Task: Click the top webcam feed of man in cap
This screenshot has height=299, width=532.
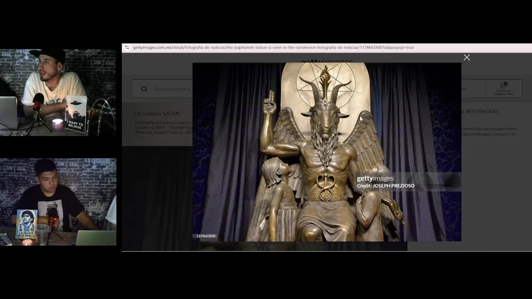Action: point(58,93)
